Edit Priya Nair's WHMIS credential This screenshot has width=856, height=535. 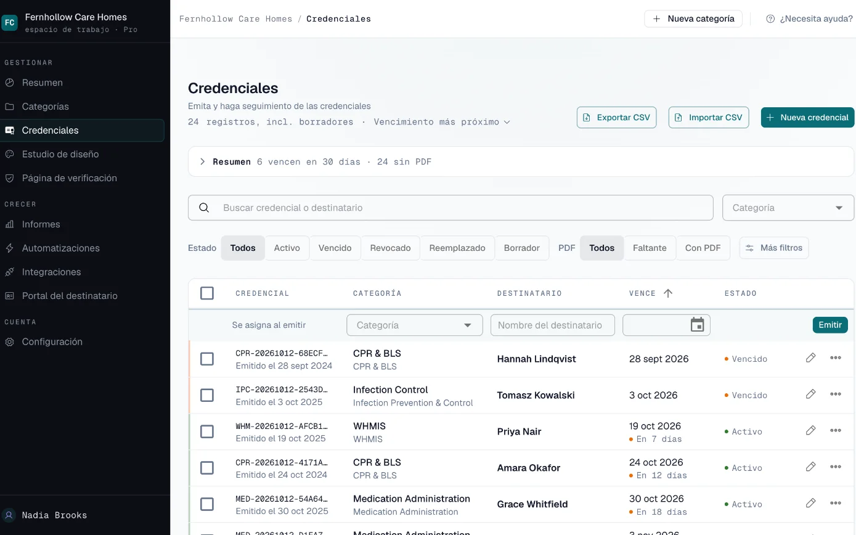pos(810,431)
